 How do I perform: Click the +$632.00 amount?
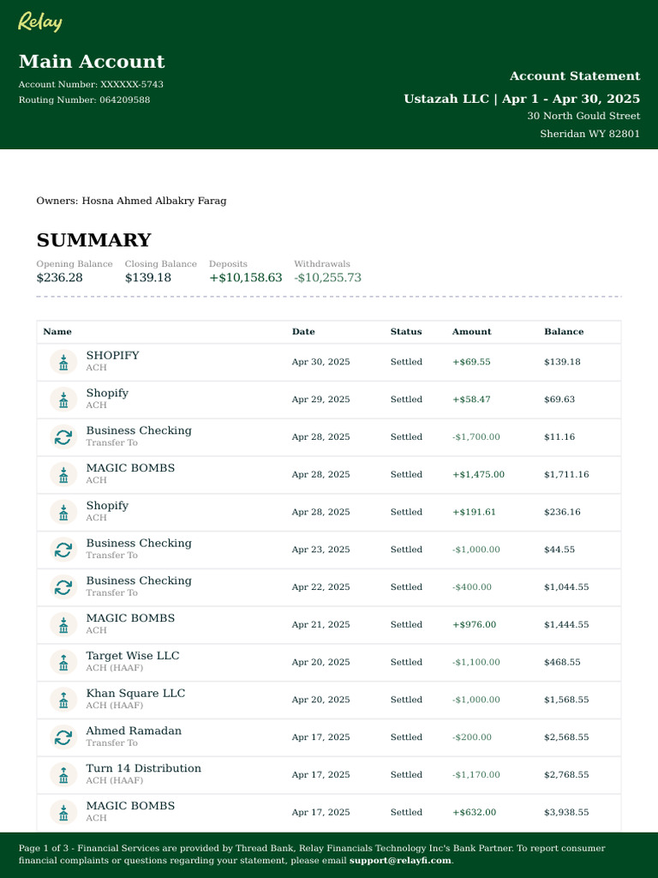pos(474,813)
